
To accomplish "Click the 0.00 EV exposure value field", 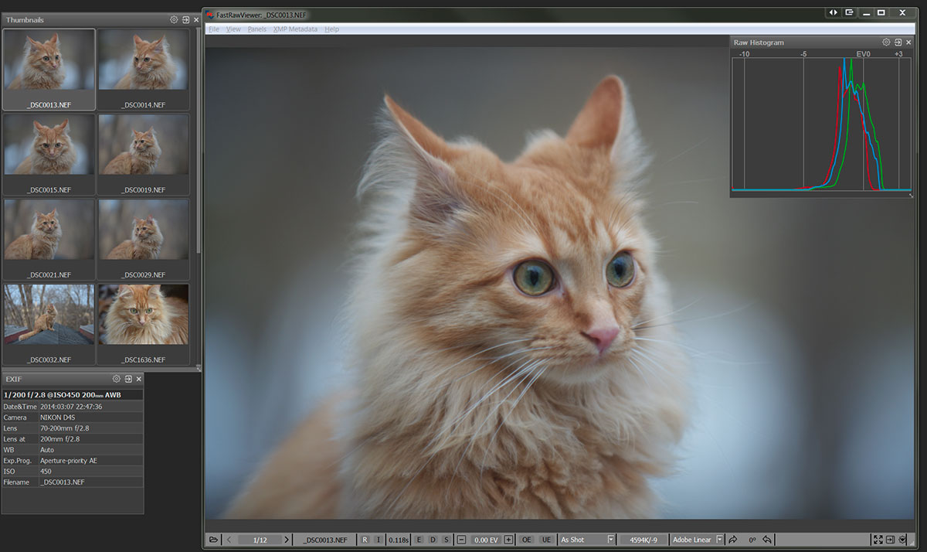I will (x=484, y=540).
